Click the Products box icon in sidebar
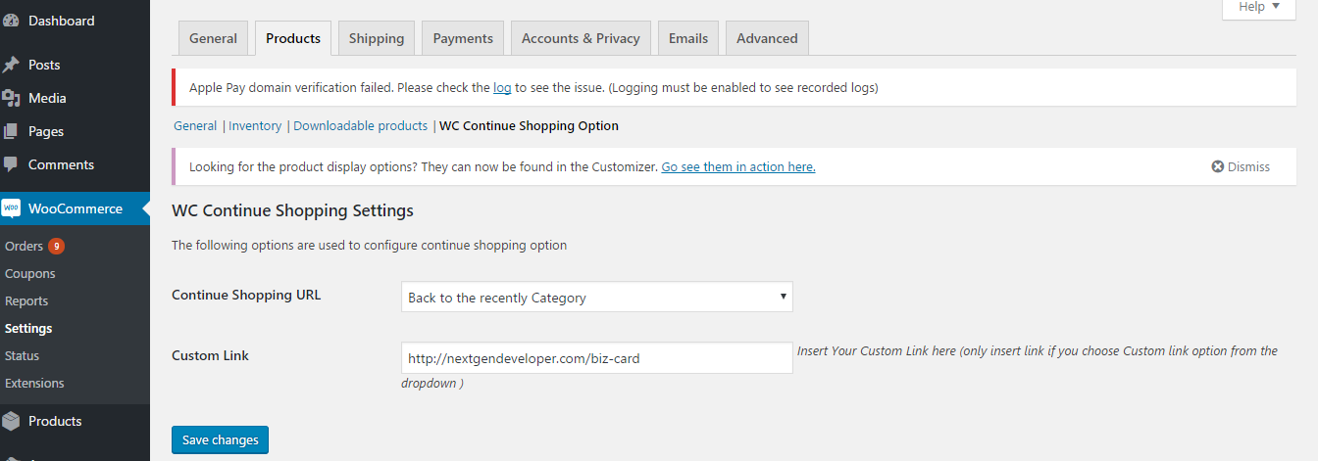 11,421
